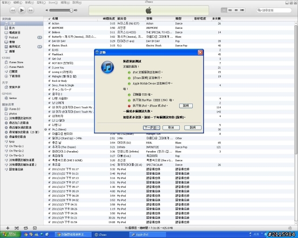
Task: Open Genius in the sidebar
Action: click(x=13, y=98)
